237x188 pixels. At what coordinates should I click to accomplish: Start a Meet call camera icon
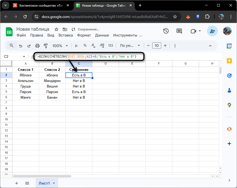(x=193, y=31)
